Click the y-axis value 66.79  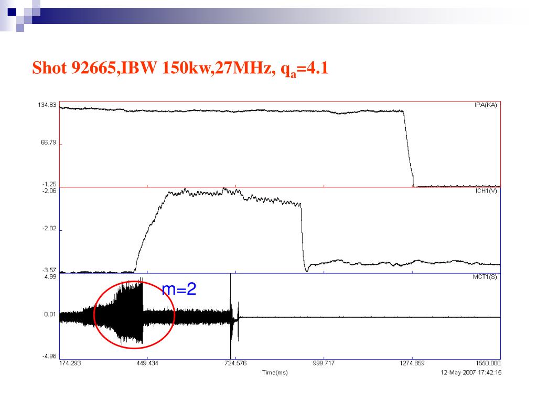tap(49, 142)
